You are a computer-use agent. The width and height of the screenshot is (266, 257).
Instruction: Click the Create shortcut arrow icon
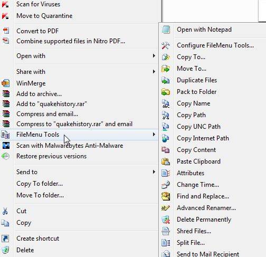[x=5, y=239]
